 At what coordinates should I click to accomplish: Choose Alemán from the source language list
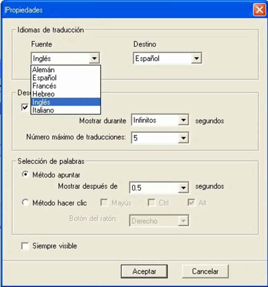click(66, 70)
